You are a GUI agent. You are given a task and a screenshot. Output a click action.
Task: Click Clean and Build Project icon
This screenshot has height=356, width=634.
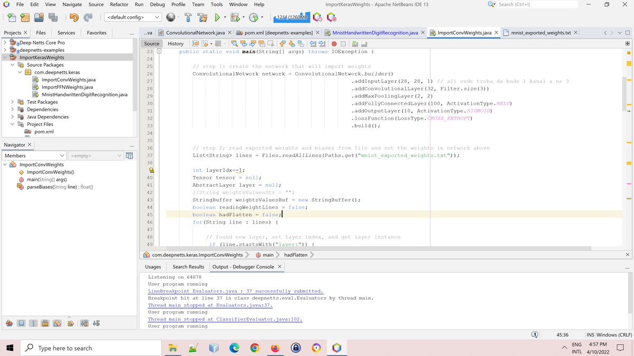[202, 17]
